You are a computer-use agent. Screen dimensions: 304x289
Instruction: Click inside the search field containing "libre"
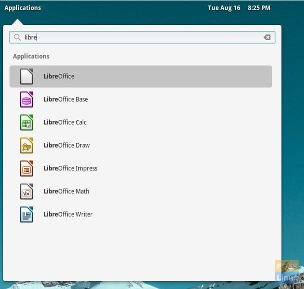pyautogui.click(x=142, y=37)
